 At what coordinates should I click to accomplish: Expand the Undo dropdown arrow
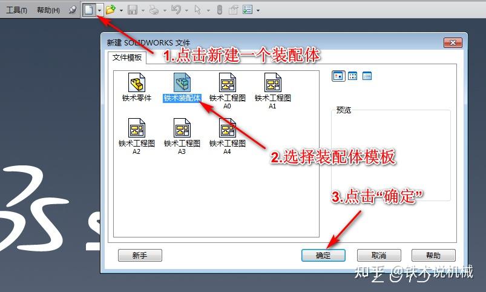[x=186, y=10]
